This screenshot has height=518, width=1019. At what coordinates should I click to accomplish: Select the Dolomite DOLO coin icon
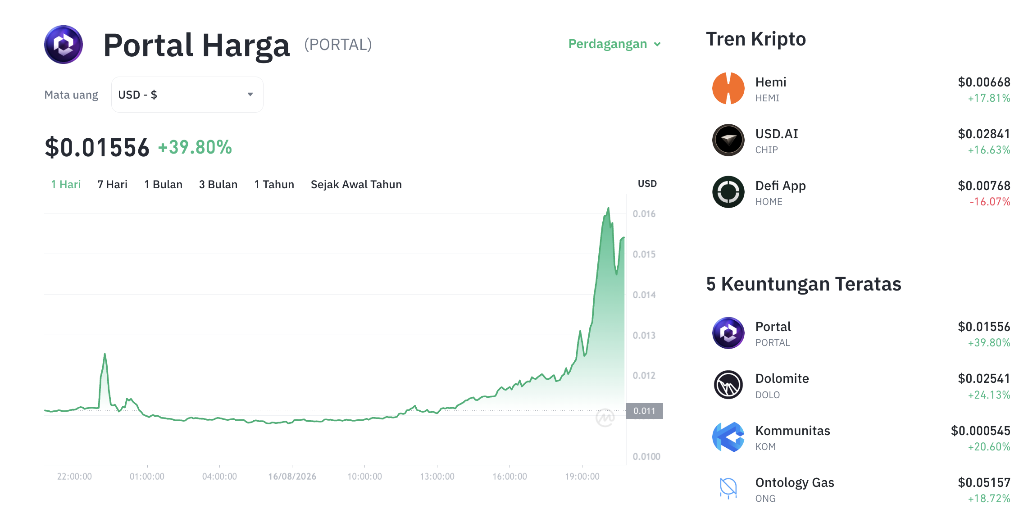(x=728, y=385)
